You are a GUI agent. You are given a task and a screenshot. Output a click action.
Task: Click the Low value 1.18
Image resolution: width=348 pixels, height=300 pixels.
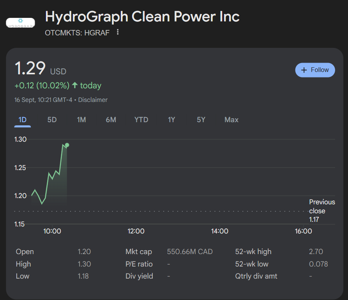click(x=83, y=276)
